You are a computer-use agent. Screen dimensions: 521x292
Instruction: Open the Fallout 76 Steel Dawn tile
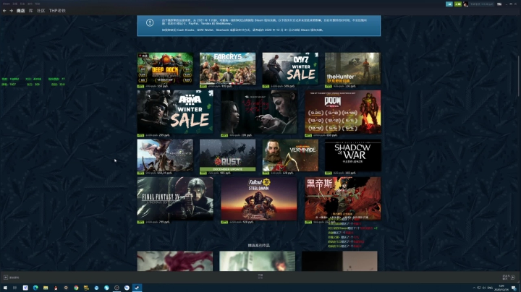click(259, 199)
